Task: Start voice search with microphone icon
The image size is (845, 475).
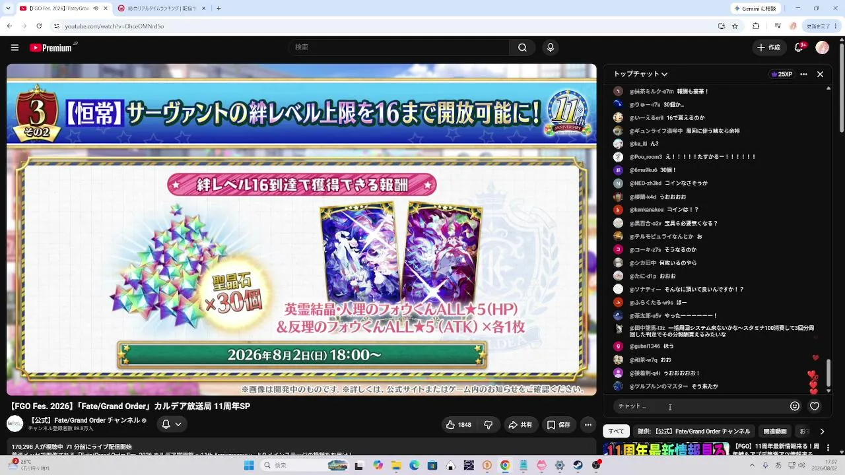Action: [x=550, y=47]
